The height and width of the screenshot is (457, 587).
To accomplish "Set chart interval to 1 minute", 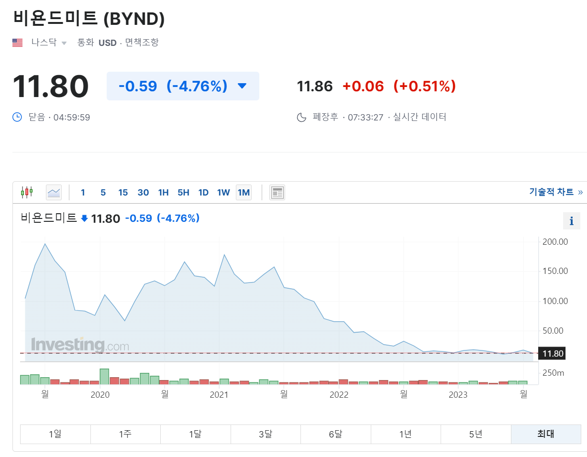I will [83, 193].
